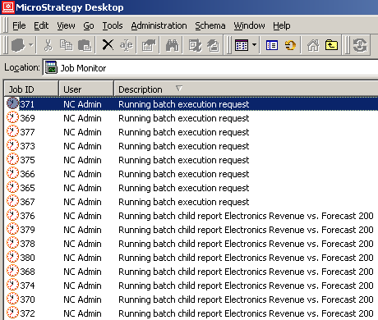
Task: Sort by the Description column header
Action: coord(246,89)
